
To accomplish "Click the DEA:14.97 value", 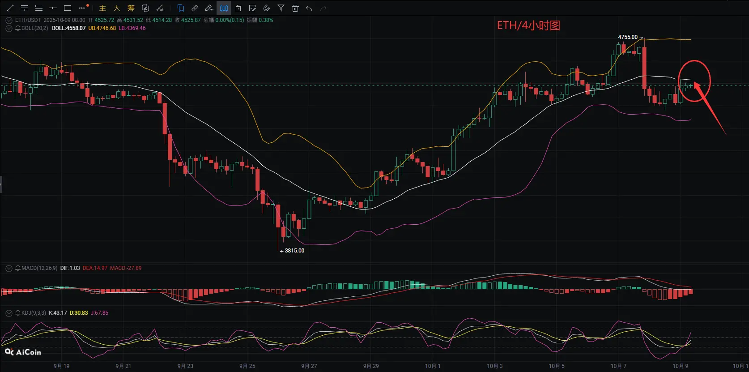I will pos(95,268).
